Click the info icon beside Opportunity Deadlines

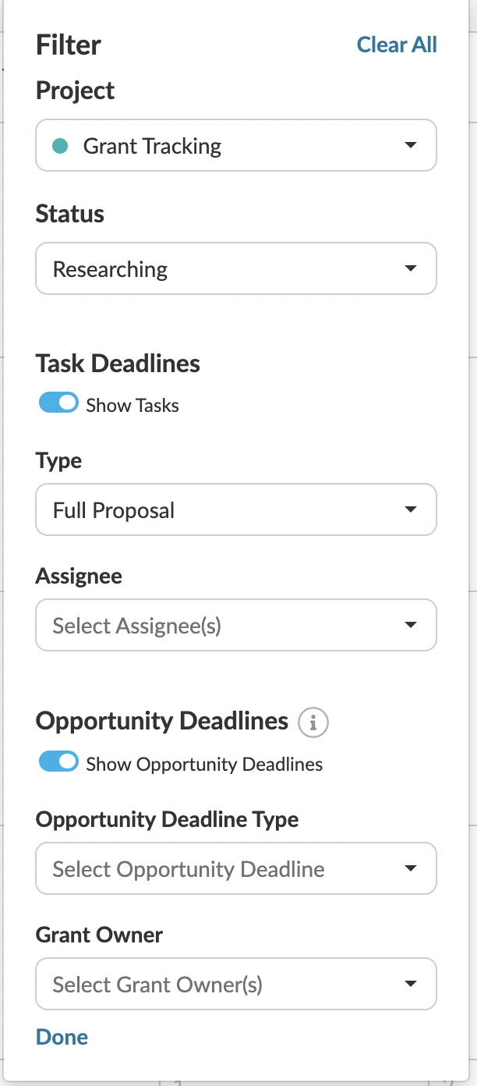tap(313, 722)
